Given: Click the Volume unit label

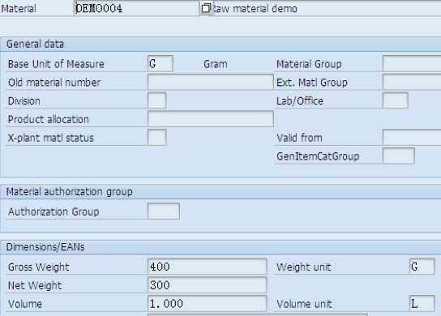Looking at the screenshot, I should click(304, 304).
